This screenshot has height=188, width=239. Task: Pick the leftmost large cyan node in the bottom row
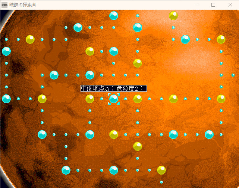point(66,170)
